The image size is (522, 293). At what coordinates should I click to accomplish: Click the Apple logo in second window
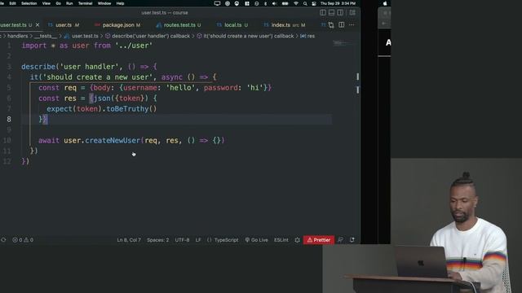click(x=385, y=3)
